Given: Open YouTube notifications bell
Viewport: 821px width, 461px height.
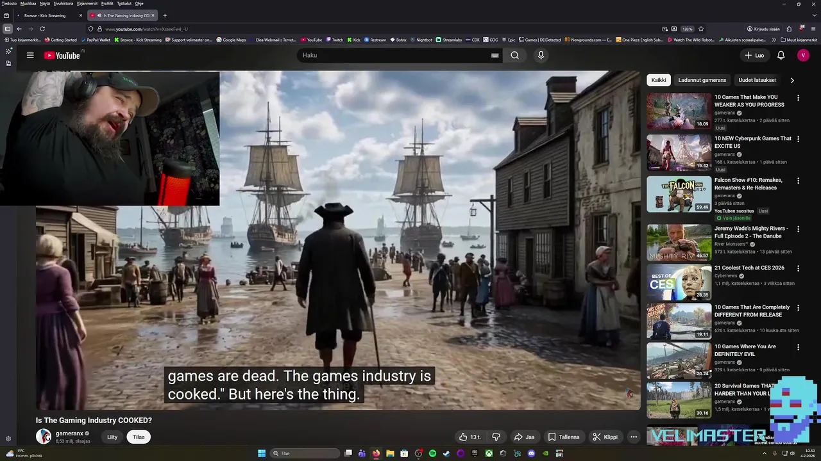Looking at the screenshot, I should tap(781, 55).
